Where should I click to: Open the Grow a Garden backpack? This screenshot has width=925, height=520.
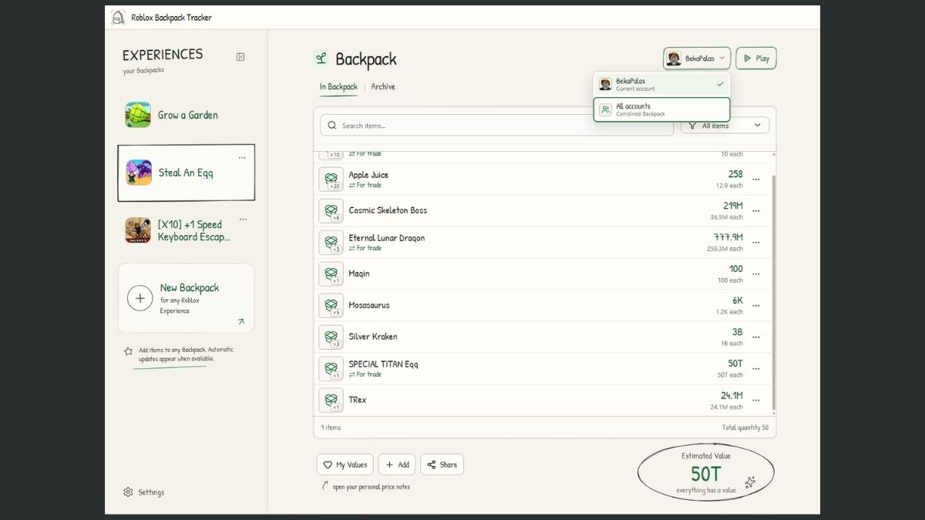pyautogui.click(x=186, y=115)
